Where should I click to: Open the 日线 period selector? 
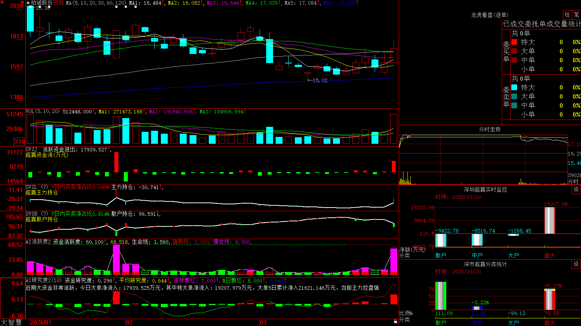(58, 3)
